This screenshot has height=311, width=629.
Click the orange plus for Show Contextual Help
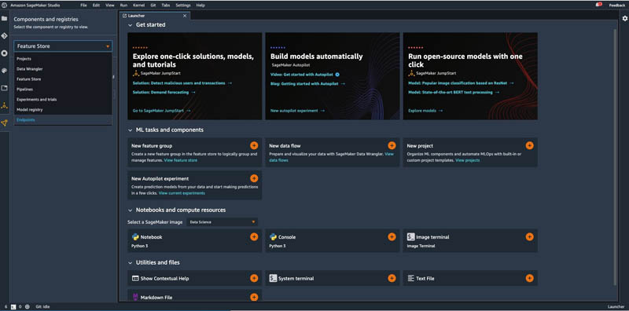tap(254, 278)
